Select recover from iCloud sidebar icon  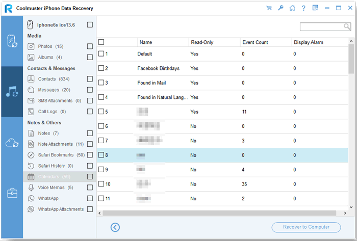[x=12, y=143]
